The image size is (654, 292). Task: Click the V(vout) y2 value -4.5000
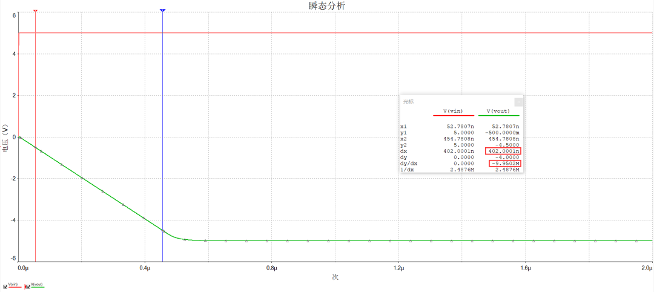click(508, 145)
